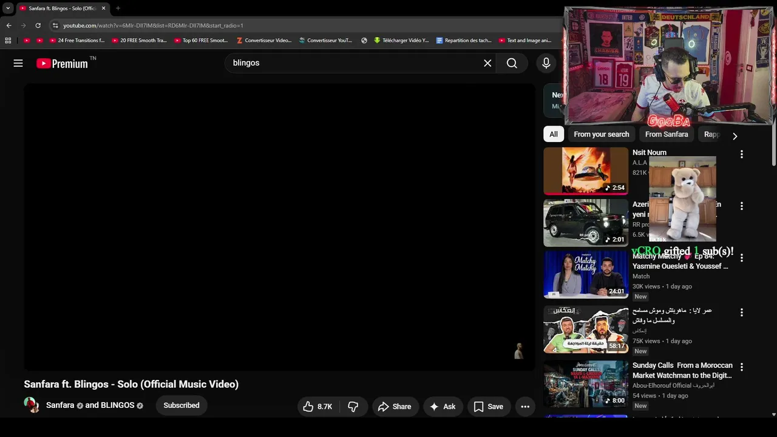Open a new browser tab with plus button
The height and width of the screenshot is (437, 777).
click(x=118, y=8)
